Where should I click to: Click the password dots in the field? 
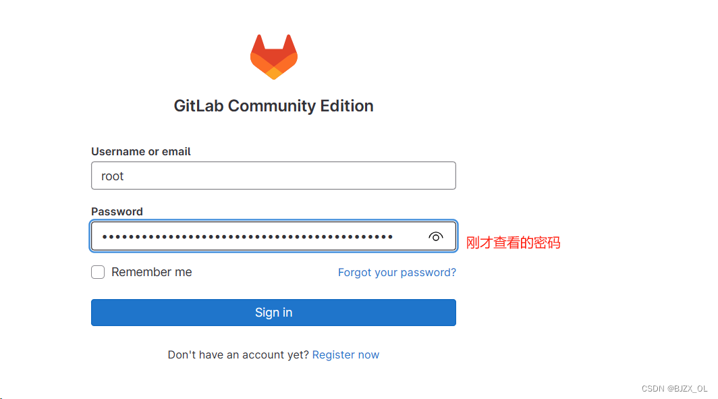(247, 237)
